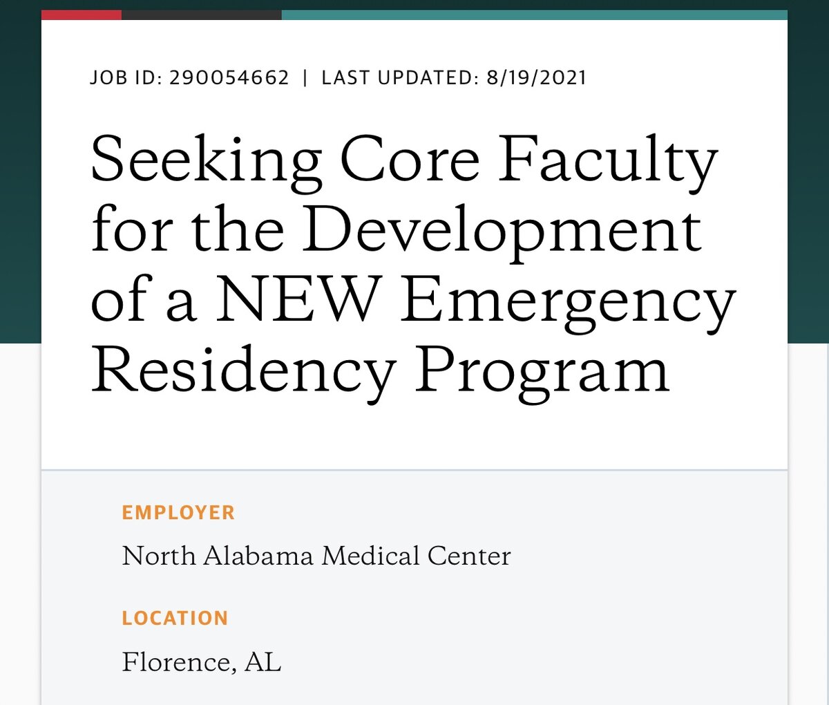
Task: Click the red segment of the top bar
Action: tap(82, 15)
